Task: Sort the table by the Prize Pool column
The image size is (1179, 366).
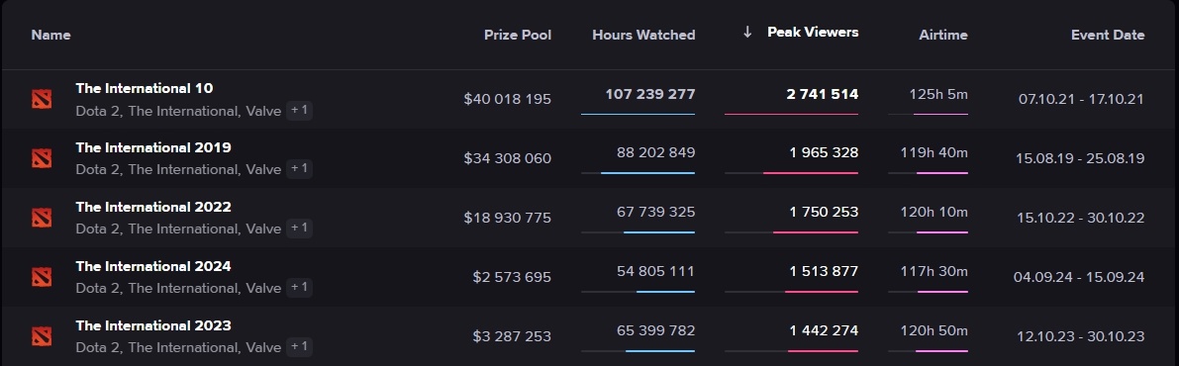Action: [x=518, y=35]
